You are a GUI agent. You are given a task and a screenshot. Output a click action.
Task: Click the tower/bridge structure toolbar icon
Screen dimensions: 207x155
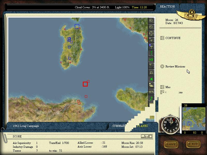tap(151, 72)
